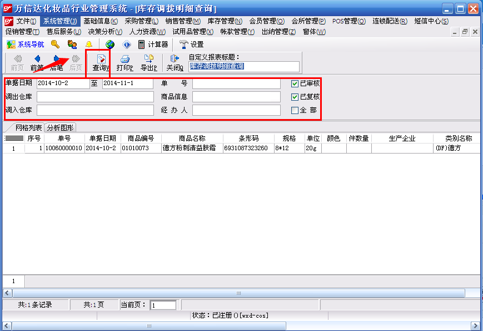Click the 条形码 column header
The image size is (483, 331).
(248, 139)
